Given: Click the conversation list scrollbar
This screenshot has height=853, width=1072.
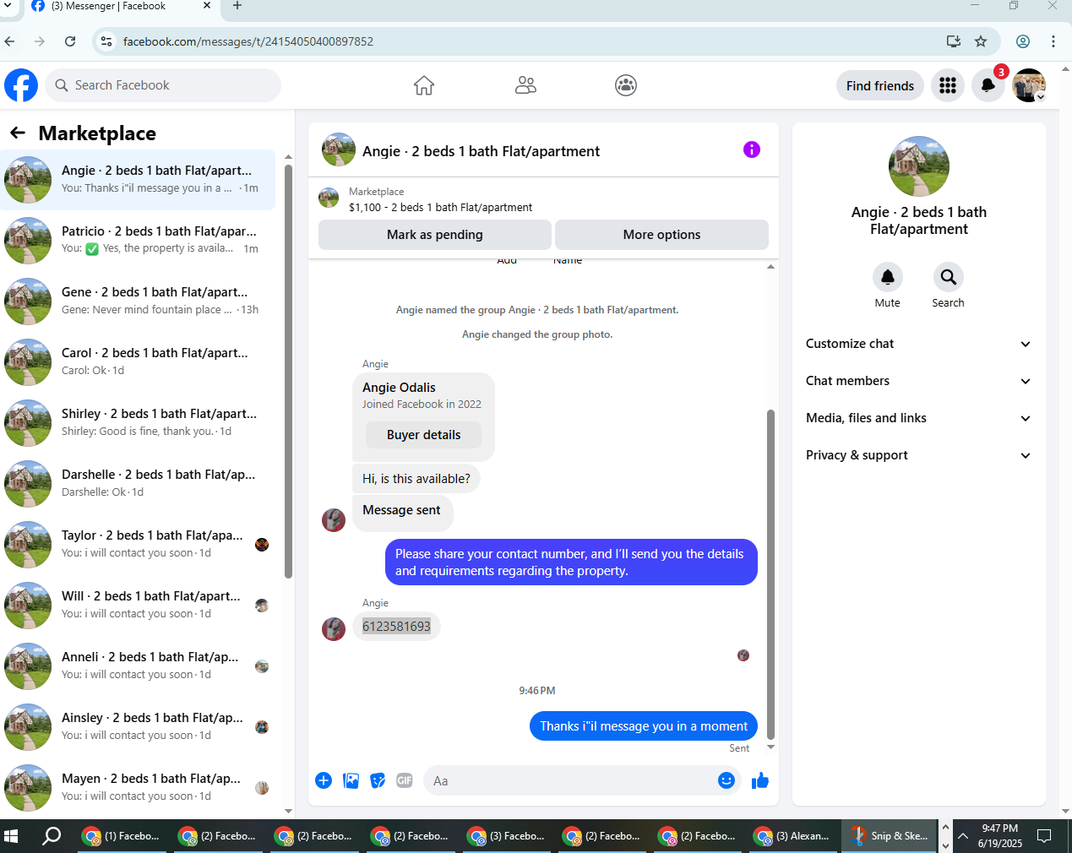Looking at the screenshot, I should (x=288, y=372).
